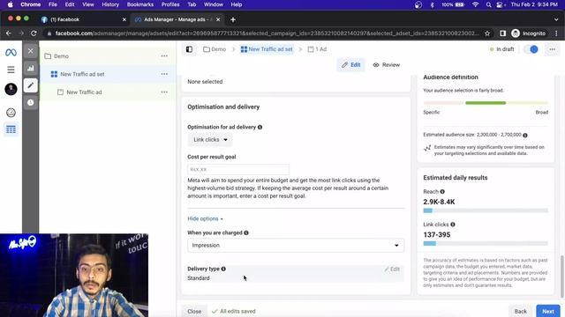Go to 1 Ad breadcrumb
This screenshot has height=317, width=565.
click(318, 49)
